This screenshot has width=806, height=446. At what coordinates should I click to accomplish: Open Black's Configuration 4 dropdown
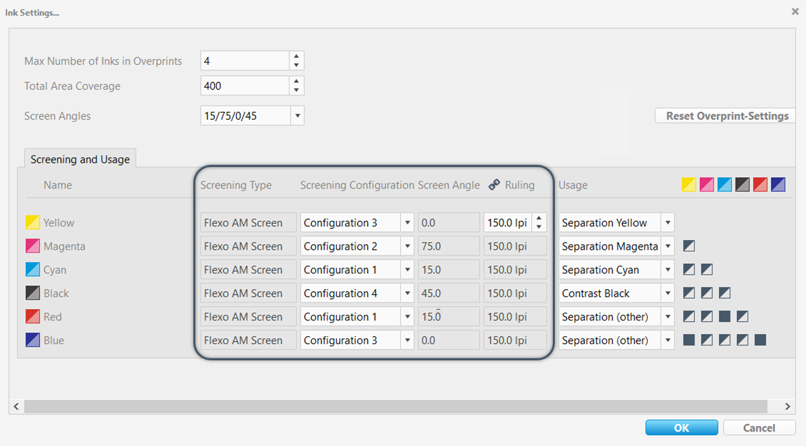point(407,293)
